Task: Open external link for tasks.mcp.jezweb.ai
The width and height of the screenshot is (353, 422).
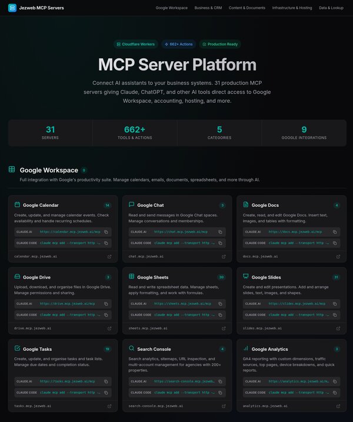Action: click(109, 406)
